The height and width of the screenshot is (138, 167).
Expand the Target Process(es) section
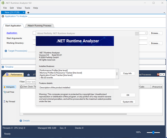click(x=6, y=51)
